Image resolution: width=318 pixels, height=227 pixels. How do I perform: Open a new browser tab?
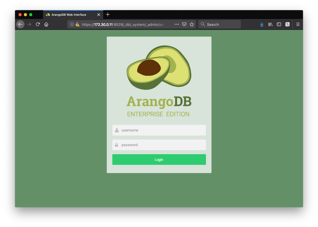point(108,14)
